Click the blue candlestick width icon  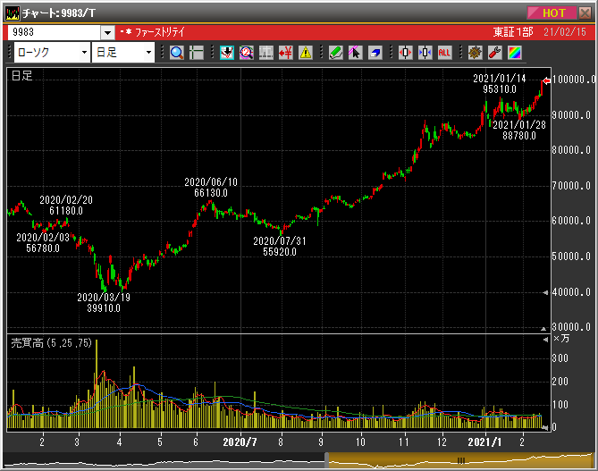pyautogui.click(x=425, y=53)
